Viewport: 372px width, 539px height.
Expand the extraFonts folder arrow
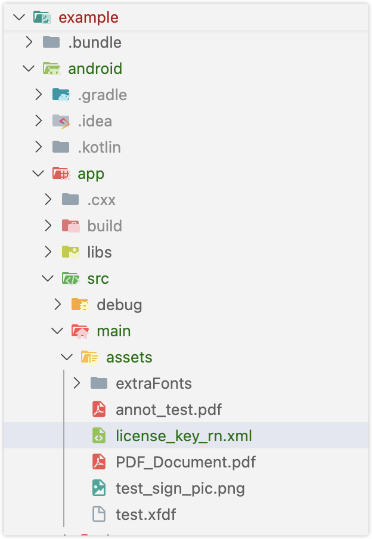tap(76, 383)
